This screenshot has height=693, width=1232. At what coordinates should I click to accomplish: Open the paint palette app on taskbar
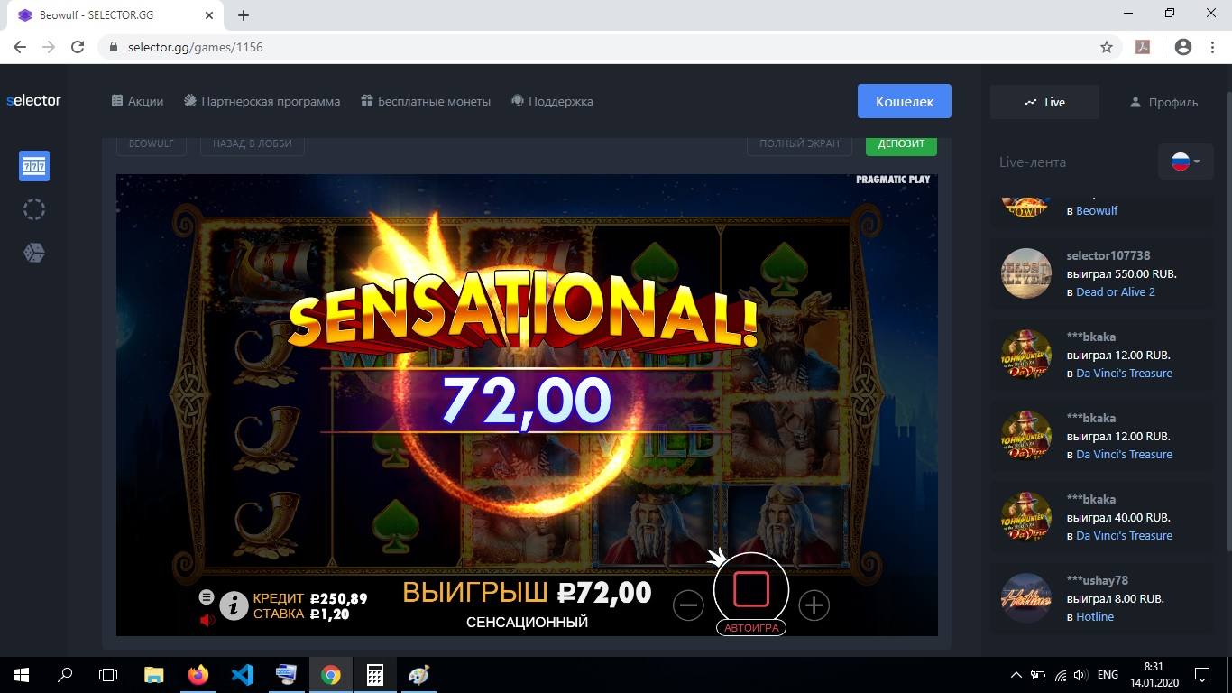click(419, 675)
